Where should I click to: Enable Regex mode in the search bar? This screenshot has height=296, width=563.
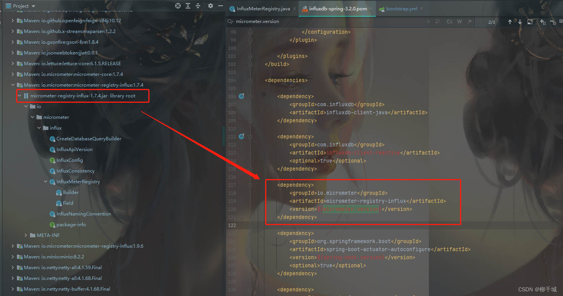pos(470,21)
